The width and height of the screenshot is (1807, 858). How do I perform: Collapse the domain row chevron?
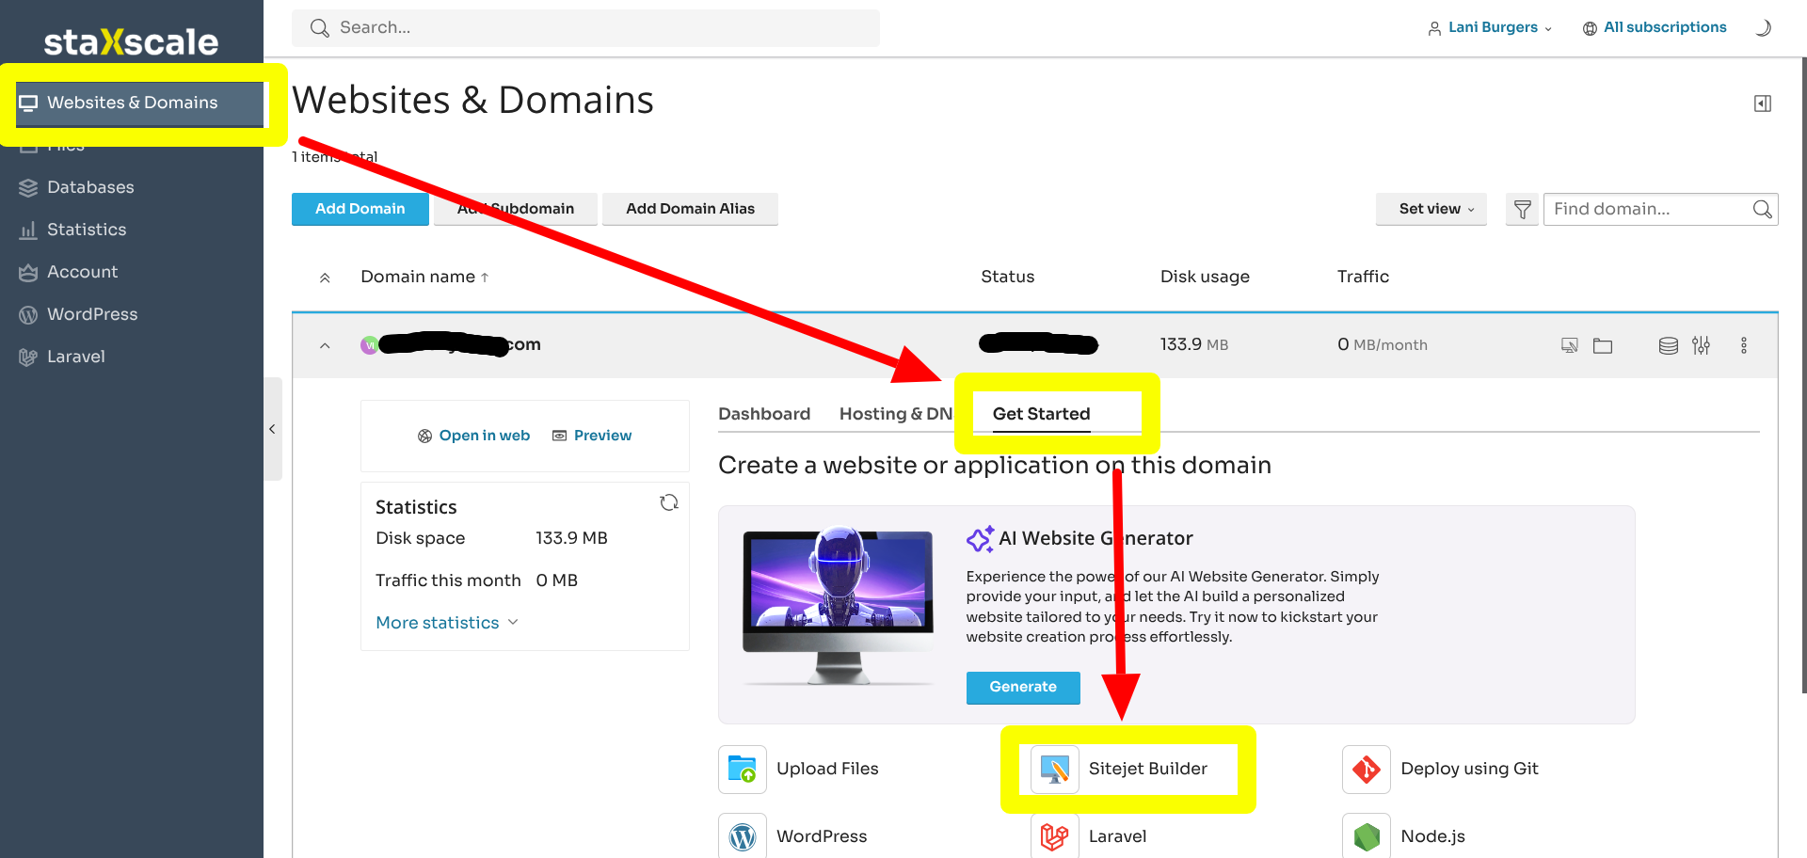pos(325,345)
